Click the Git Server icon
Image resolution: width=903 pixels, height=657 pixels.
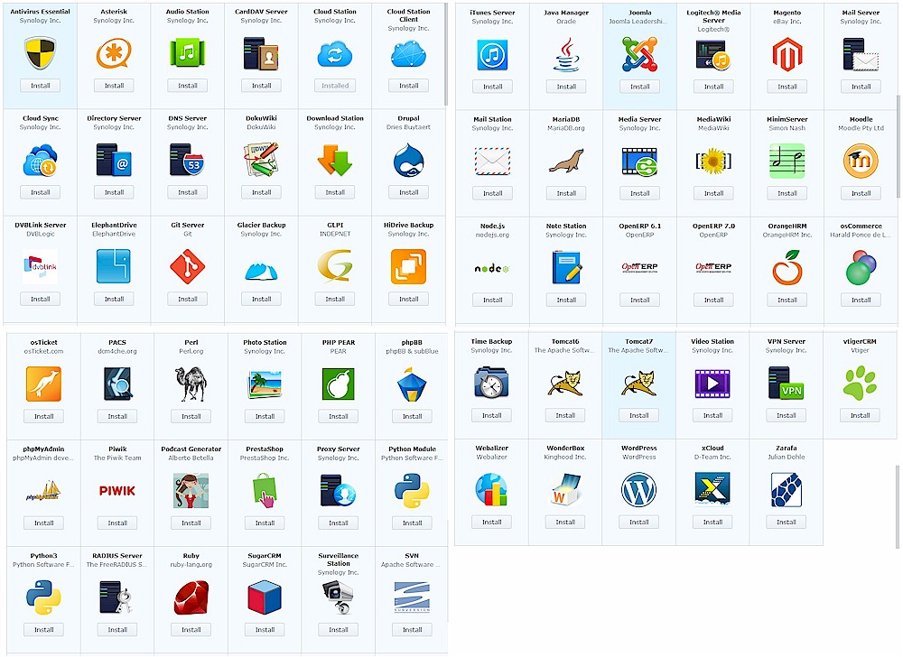pyautogui.click(x=188, y=266)
